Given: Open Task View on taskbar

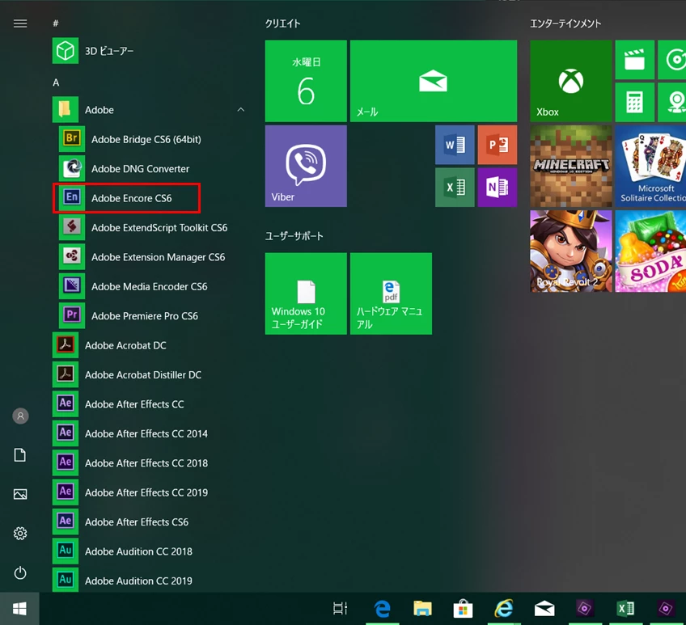Looking at the screenshot, I should coord(340,608).
